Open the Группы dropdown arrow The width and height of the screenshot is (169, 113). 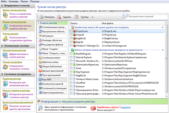click(93, 17)
